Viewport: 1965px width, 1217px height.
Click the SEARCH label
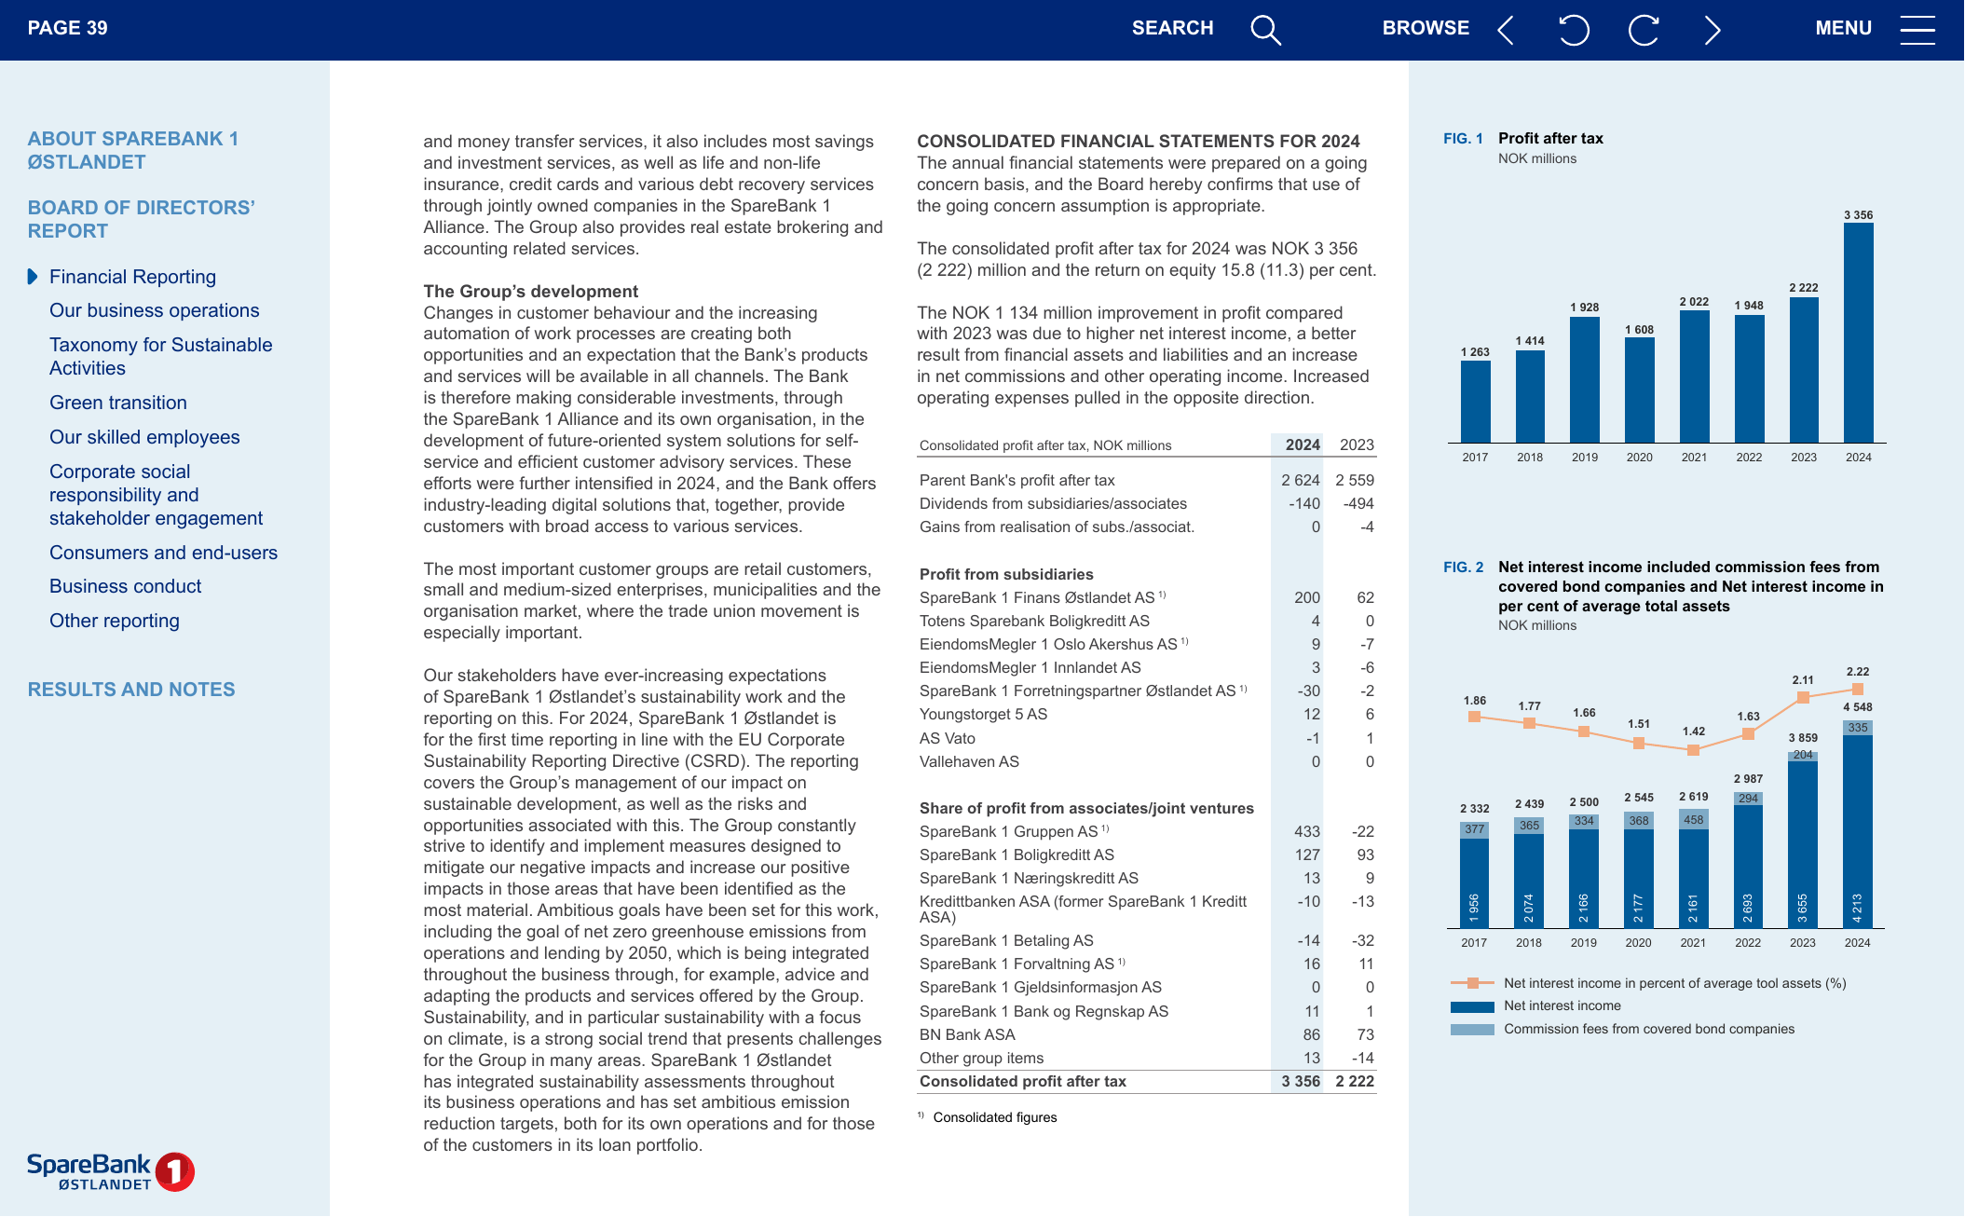(1172, 28)
